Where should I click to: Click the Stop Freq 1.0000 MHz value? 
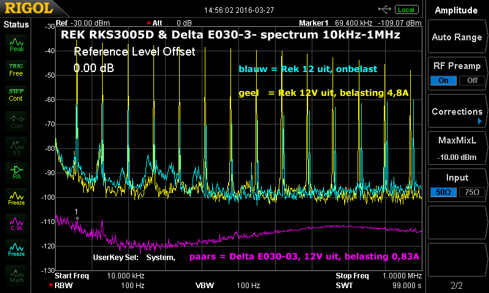click(402, 276)
